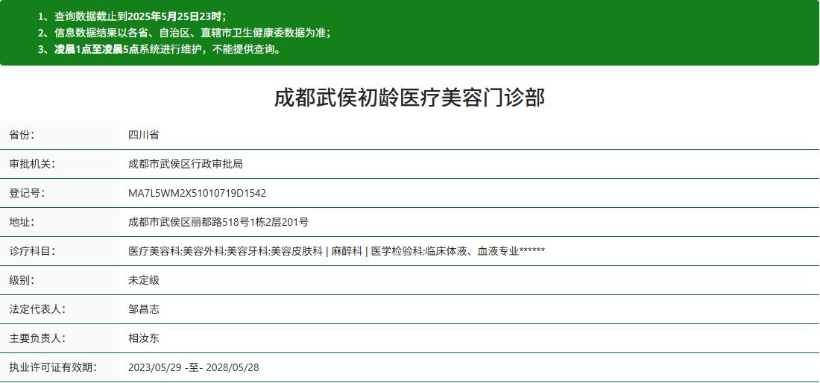
Task: Select the 法定代表人 label
Action: tap(37, 309)
